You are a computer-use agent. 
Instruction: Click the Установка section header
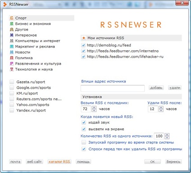(131, 97)
